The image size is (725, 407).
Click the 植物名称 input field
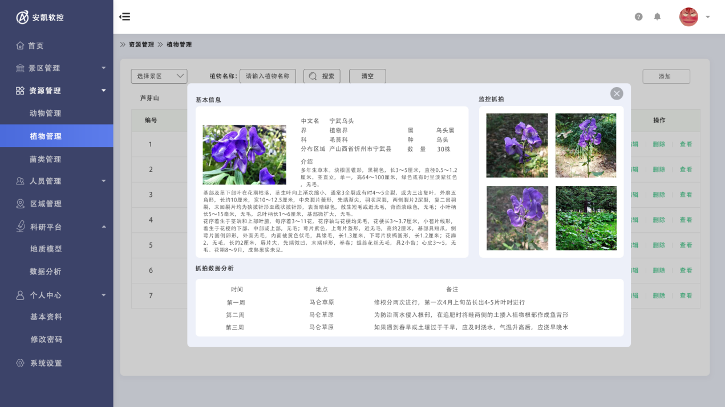[268, 76]
